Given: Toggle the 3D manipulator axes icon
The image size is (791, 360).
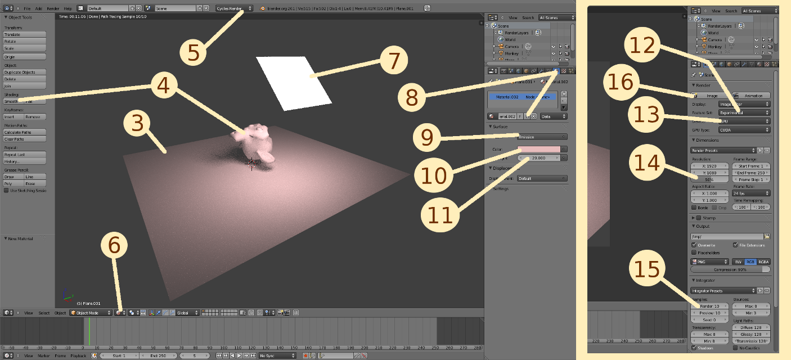Looking at the screenshot, I should tap(151, 313).
